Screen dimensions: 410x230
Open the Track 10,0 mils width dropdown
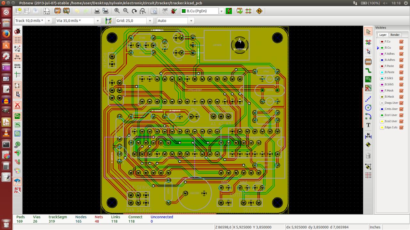(49, 20)
